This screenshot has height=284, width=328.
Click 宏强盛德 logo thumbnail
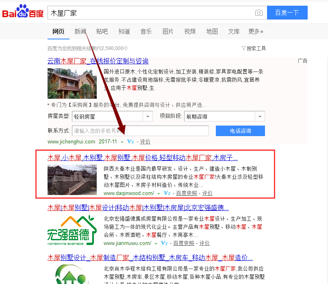72,230
